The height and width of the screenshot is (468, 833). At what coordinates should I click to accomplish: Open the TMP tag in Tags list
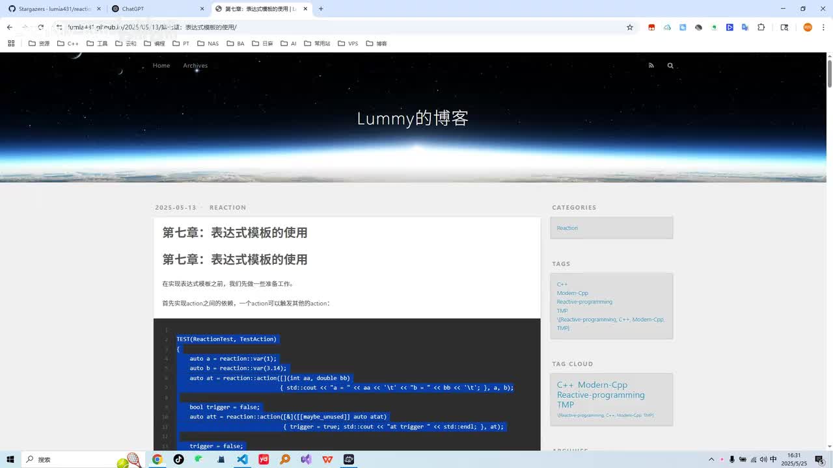coord(562,311)
